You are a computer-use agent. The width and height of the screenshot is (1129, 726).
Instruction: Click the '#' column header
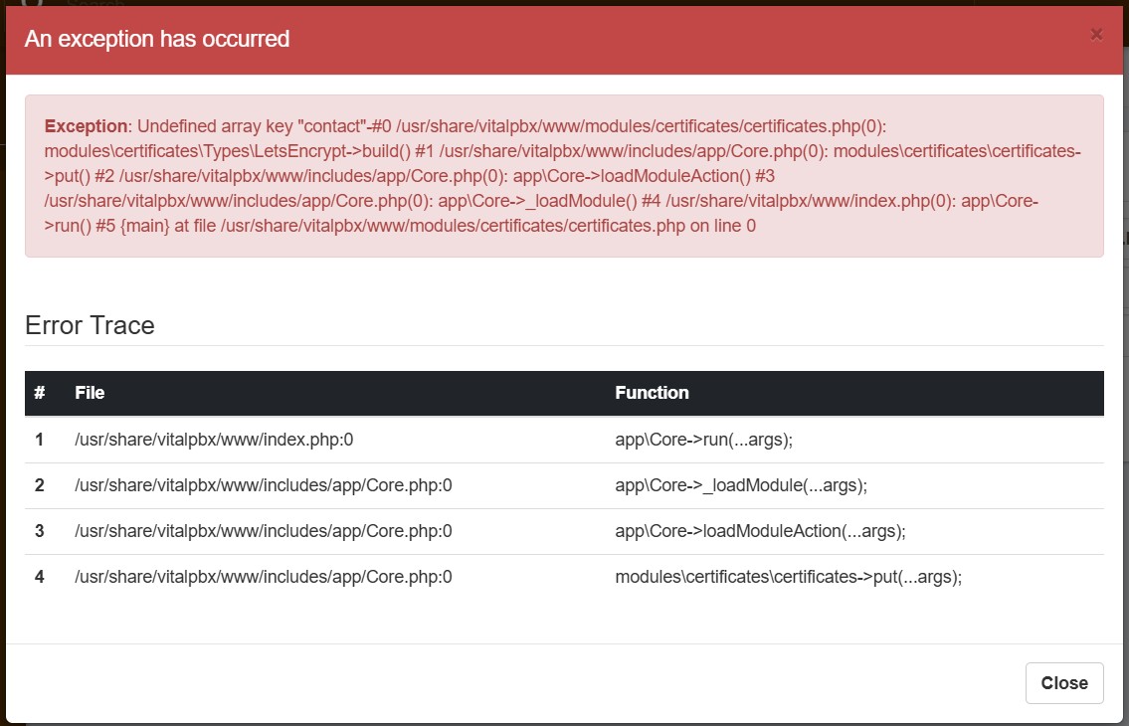pyautogui.click(x=40, y=393)
